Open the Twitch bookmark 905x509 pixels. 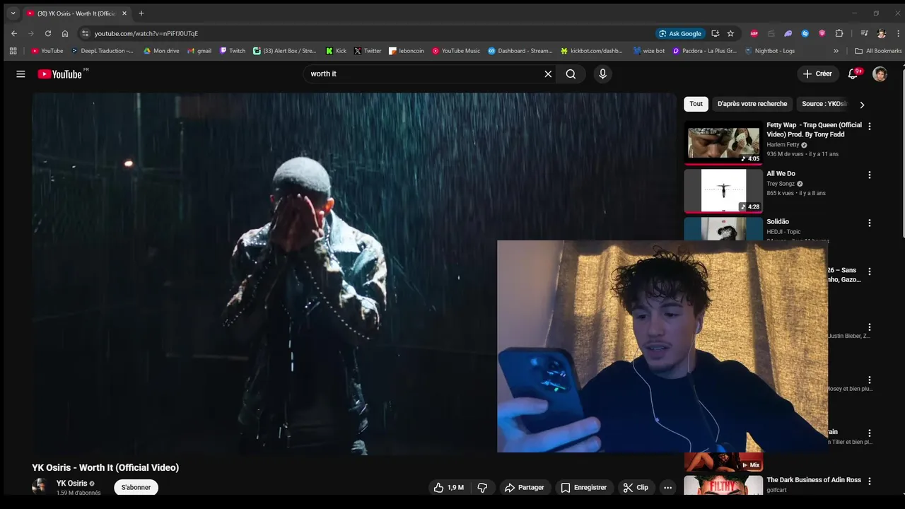click(x=233, y=51)
